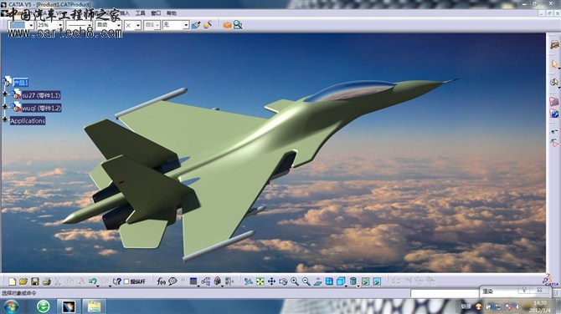This screenshot has width=561, height=314.
Task: Toggle the checkbox next to the What's This icon
Action: 126,281
